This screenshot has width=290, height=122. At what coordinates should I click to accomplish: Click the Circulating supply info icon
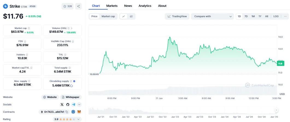pos(71,81)
